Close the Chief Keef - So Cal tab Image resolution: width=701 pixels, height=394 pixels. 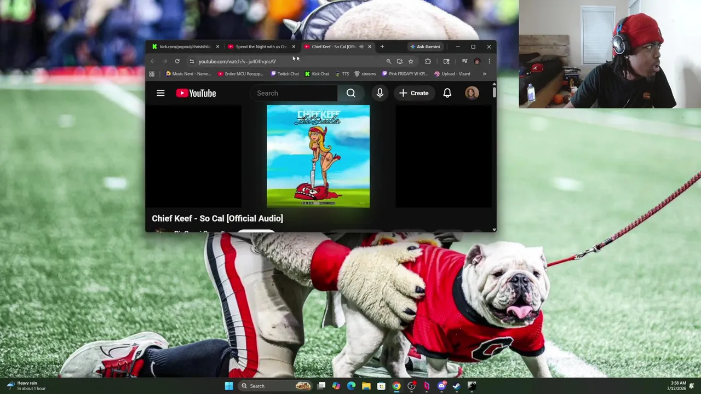(369, 47)
